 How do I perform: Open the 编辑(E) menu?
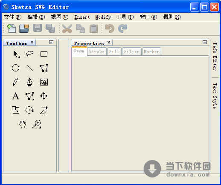point(36,17)
